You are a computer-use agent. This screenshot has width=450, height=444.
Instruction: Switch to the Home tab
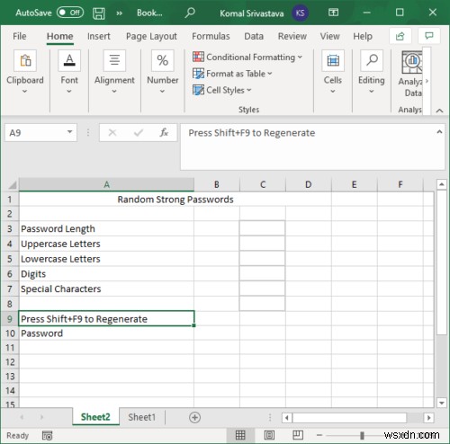click(59, 36)
